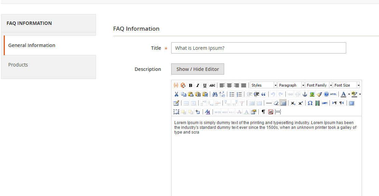Viewport: 379px width, 196px height.
Task: Insert a horizontal rule line
Action: pos(269,103)
